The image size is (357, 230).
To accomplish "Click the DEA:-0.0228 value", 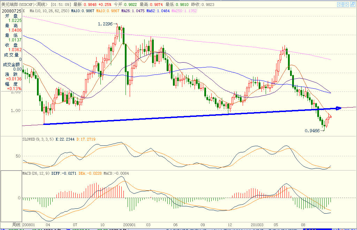I will [x=90, y=173].
